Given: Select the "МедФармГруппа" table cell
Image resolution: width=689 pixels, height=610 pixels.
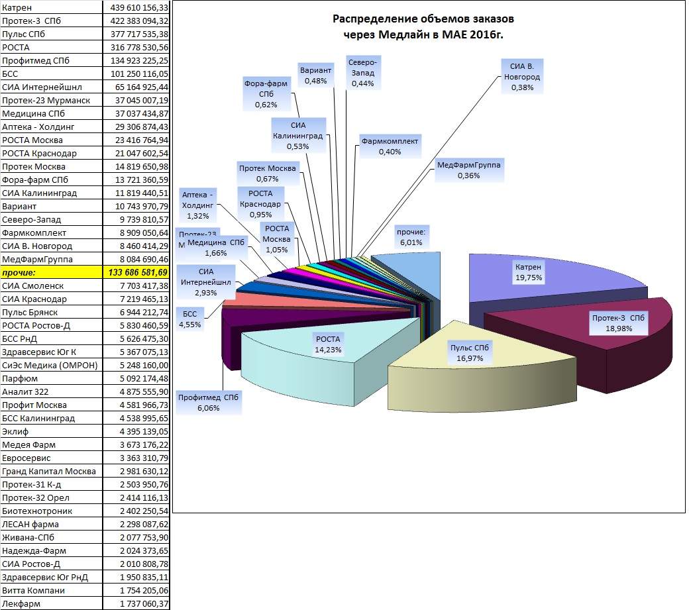Looking at the screenshot, I should pyautogui.click(x=52, y=259).
